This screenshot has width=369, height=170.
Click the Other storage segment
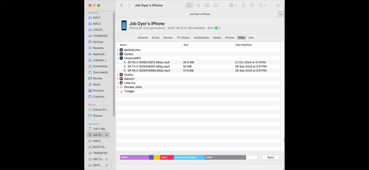pyautogui.click(x=225, y=157)
